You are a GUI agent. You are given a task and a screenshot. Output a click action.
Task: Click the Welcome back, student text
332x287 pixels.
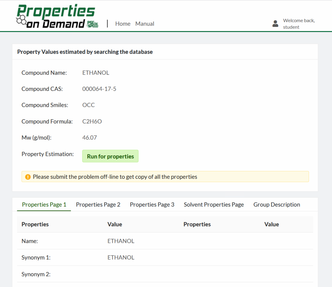click(x=299, y=24)
